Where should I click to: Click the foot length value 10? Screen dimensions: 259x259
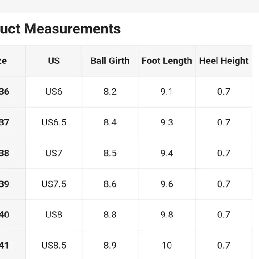point(167,246)
